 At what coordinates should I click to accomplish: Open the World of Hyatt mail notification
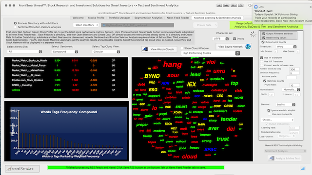point(282,14)
